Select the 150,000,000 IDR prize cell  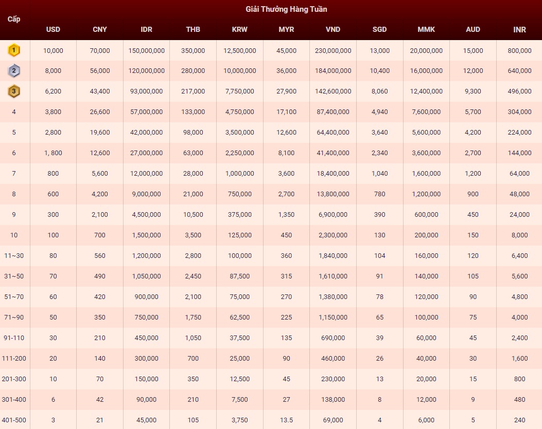pyautogui.click(x=146, y=50)
